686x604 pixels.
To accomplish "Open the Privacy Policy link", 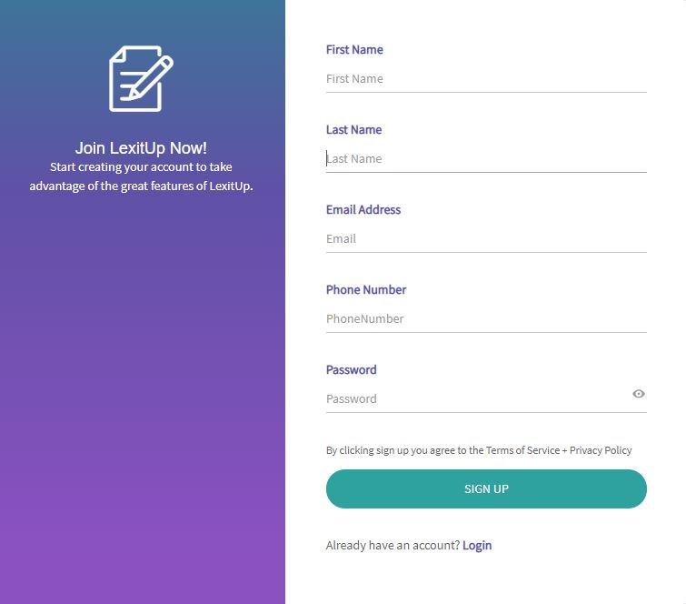I will click(x=601, y=450).
